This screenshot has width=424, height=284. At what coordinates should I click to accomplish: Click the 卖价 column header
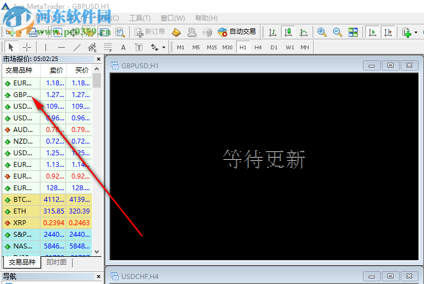pyautogui.click(x=53, y=70)
